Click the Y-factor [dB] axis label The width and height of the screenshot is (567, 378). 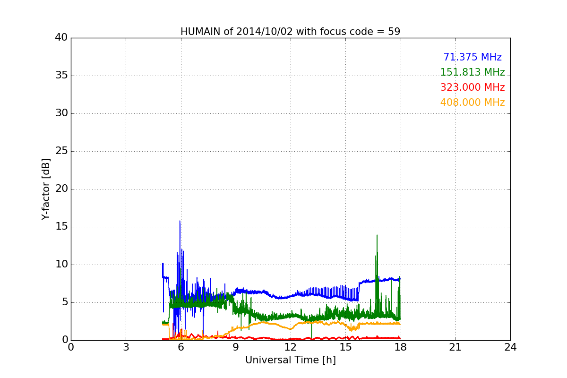coord(46,189)
